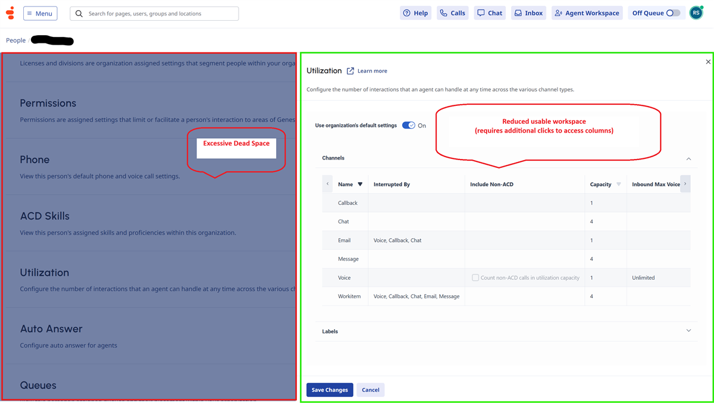714x403 pixels.
Task: Expand the Labels section
Action: [x=688, y=331]
